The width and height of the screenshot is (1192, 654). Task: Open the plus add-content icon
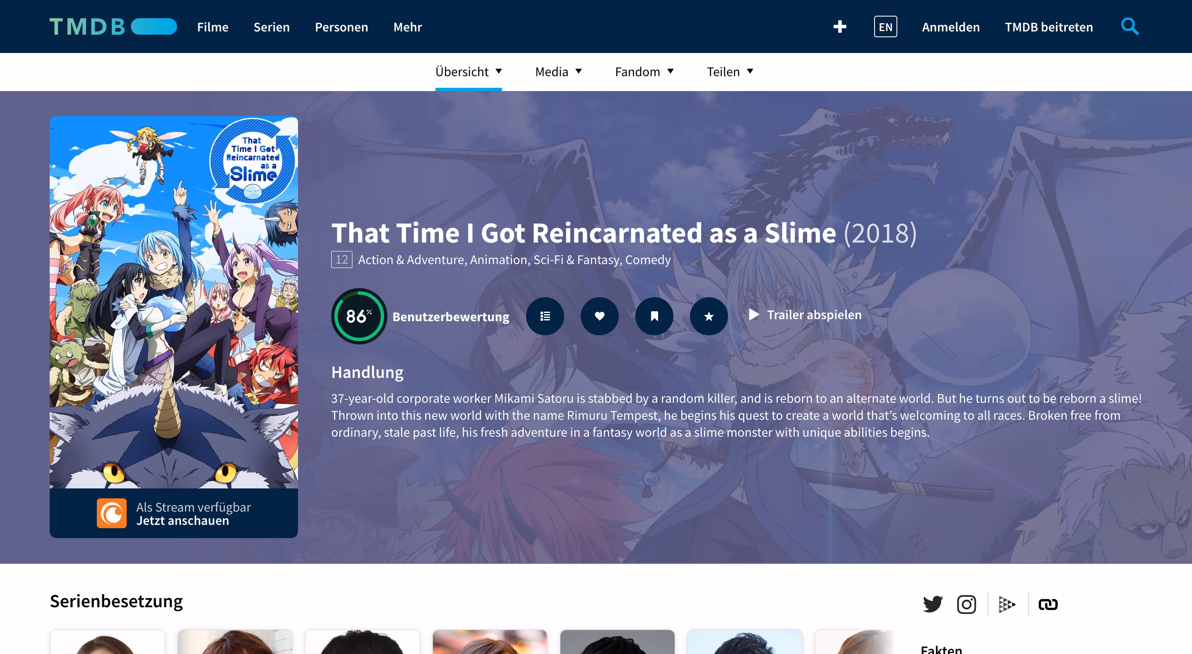[839, 27]
